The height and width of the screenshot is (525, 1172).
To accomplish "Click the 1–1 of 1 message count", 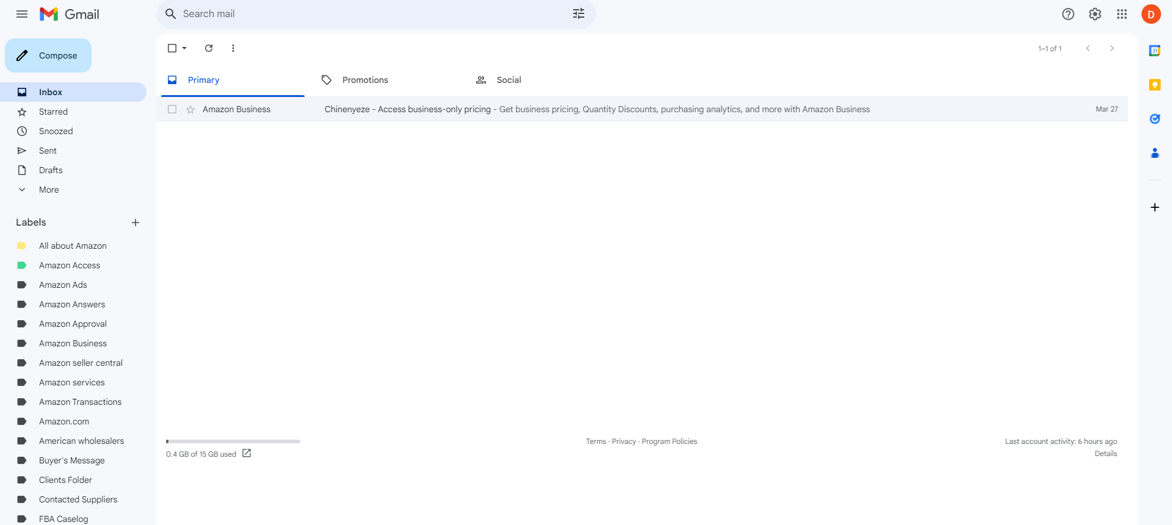I will click(x=1050, y=49).
